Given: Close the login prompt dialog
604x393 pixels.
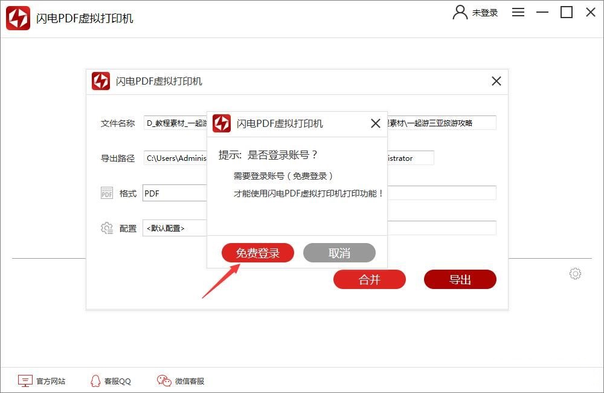Looking at the screenshot, I should [x=376, y=123].
